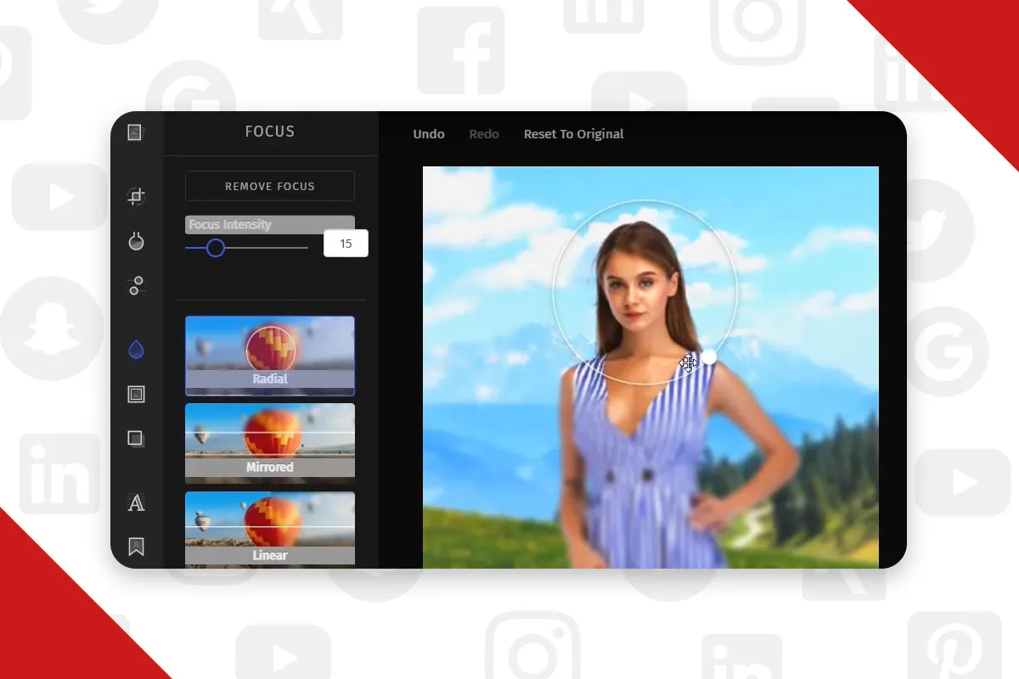The image size is (1019, 679).
Task: Choose the Radial focus thumbnail
Action: tap(270, 356)
